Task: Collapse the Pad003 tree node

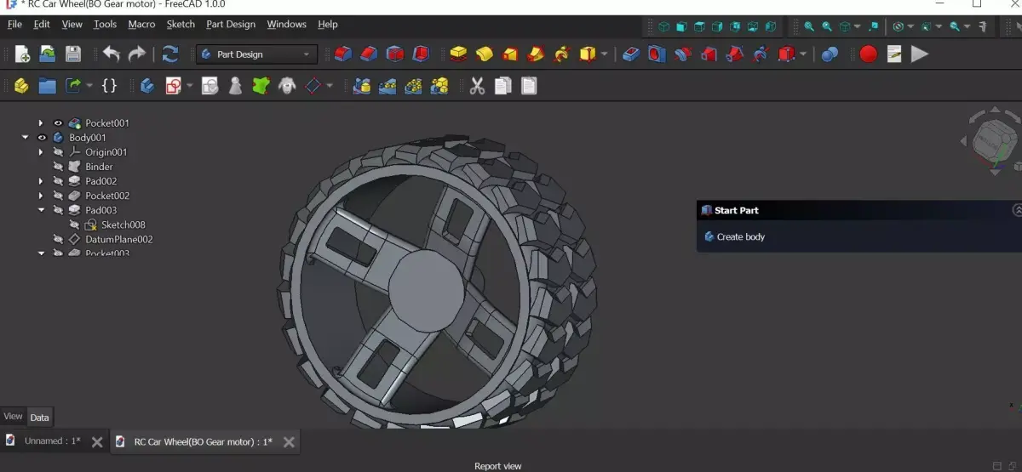Action: coord(41,210)
